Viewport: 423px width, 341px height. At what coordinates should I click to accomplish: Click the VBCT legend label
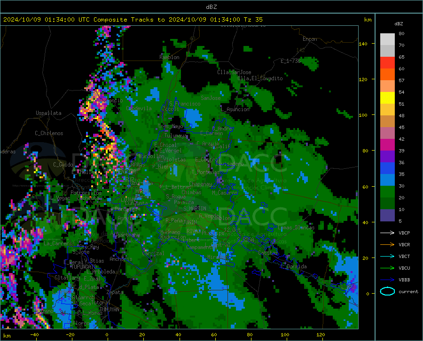point(404,256)
